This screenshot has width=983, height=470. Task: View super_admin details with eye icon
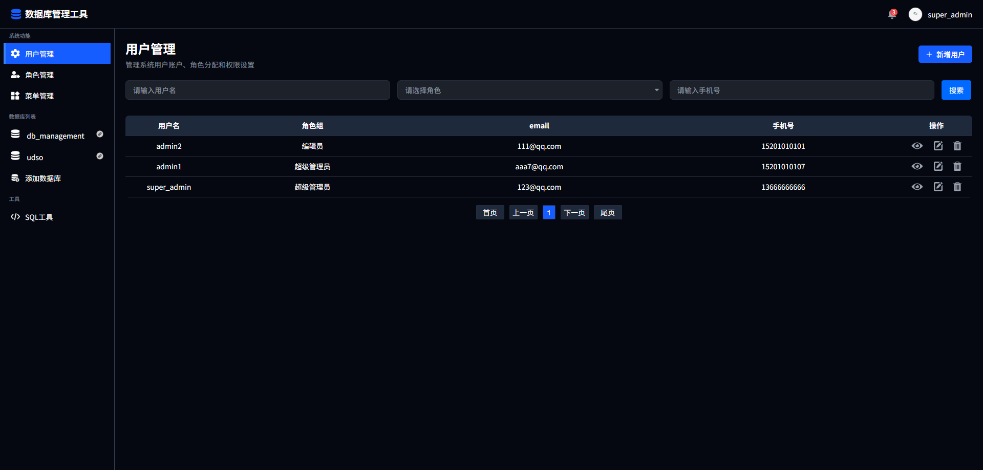pyautogui.click(x=917, y=187)
